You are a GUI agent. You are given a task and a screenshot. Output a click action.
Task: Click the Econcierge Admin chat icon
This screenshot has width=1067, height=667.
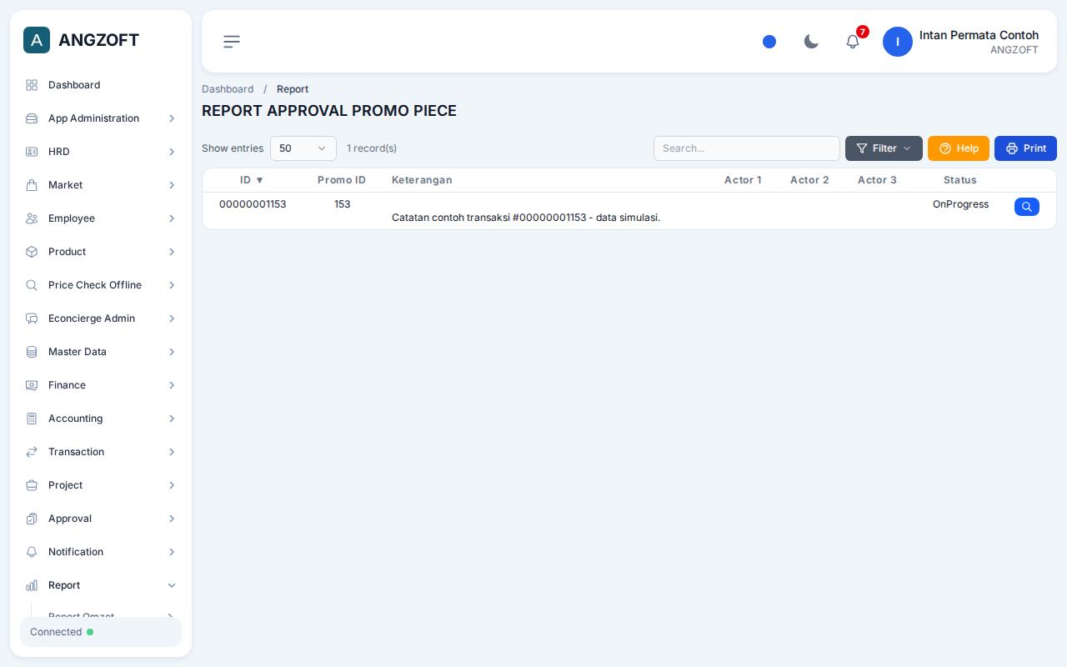click(x=32, y=318)
